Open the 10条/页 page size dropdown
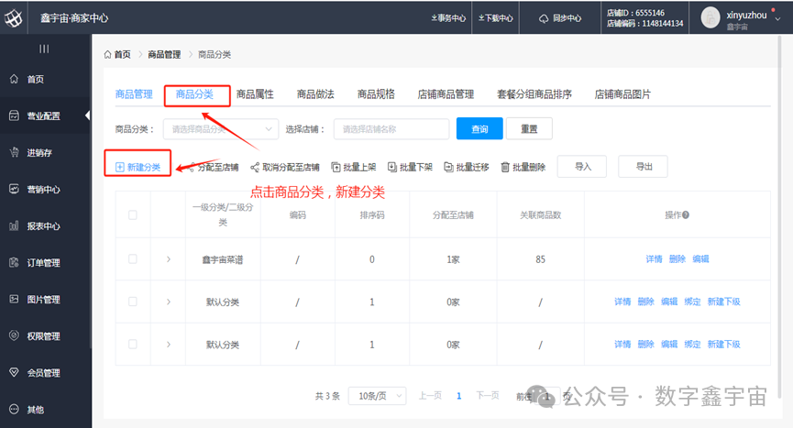793x428 pixels. (x=378, y=396)
